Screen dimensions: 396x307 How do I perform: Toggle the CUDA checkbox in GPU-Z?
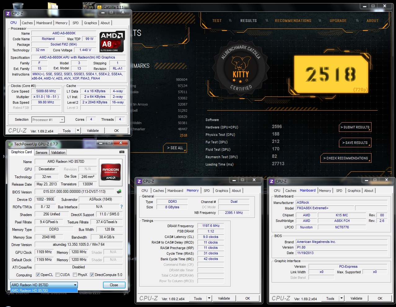[x=57, y=275]
